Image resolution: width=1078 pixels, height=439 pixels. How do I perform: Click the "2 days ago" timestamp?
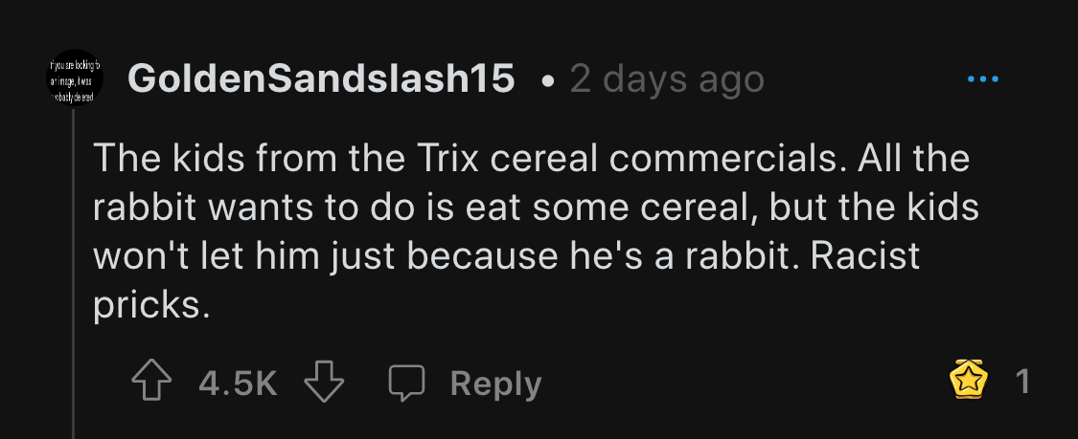point(667,78)
